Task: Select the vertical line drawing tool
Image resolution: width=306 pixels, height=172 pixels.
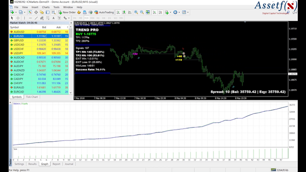Action: point(24,18)
